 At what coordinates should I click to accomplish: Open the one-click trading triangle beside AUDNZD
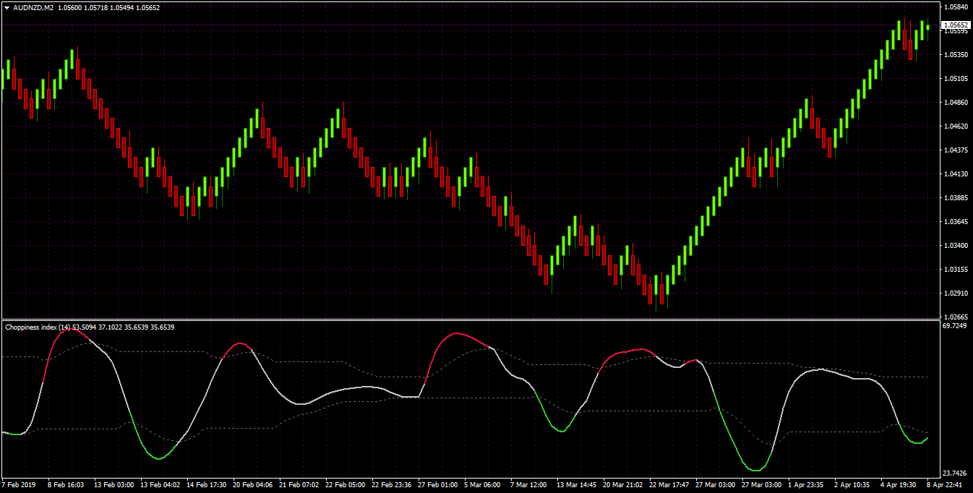point(7,8)
